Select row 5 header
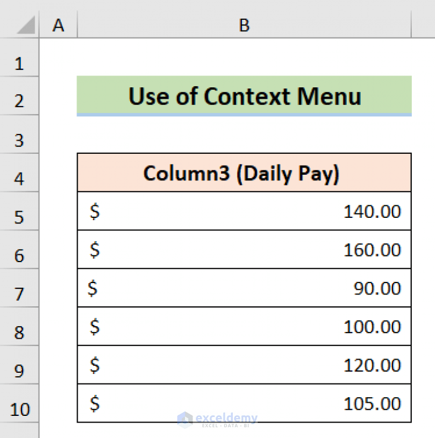 pyautogui.click(x=19, y=211)
